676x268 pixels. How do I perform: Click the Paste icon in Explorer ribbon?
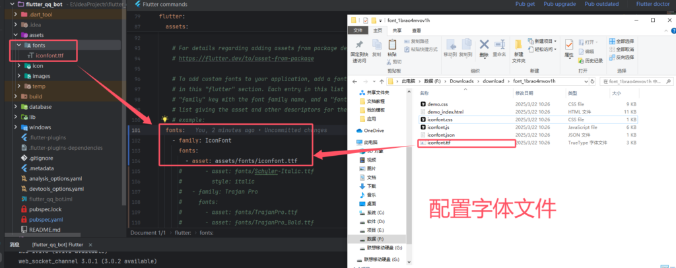click(392, 44)
